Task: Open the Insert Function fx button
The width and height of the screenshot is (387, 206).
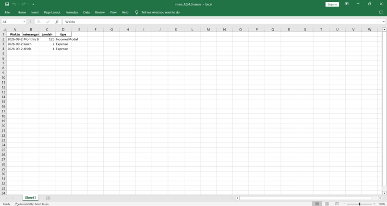Action: tap(57, 22)
